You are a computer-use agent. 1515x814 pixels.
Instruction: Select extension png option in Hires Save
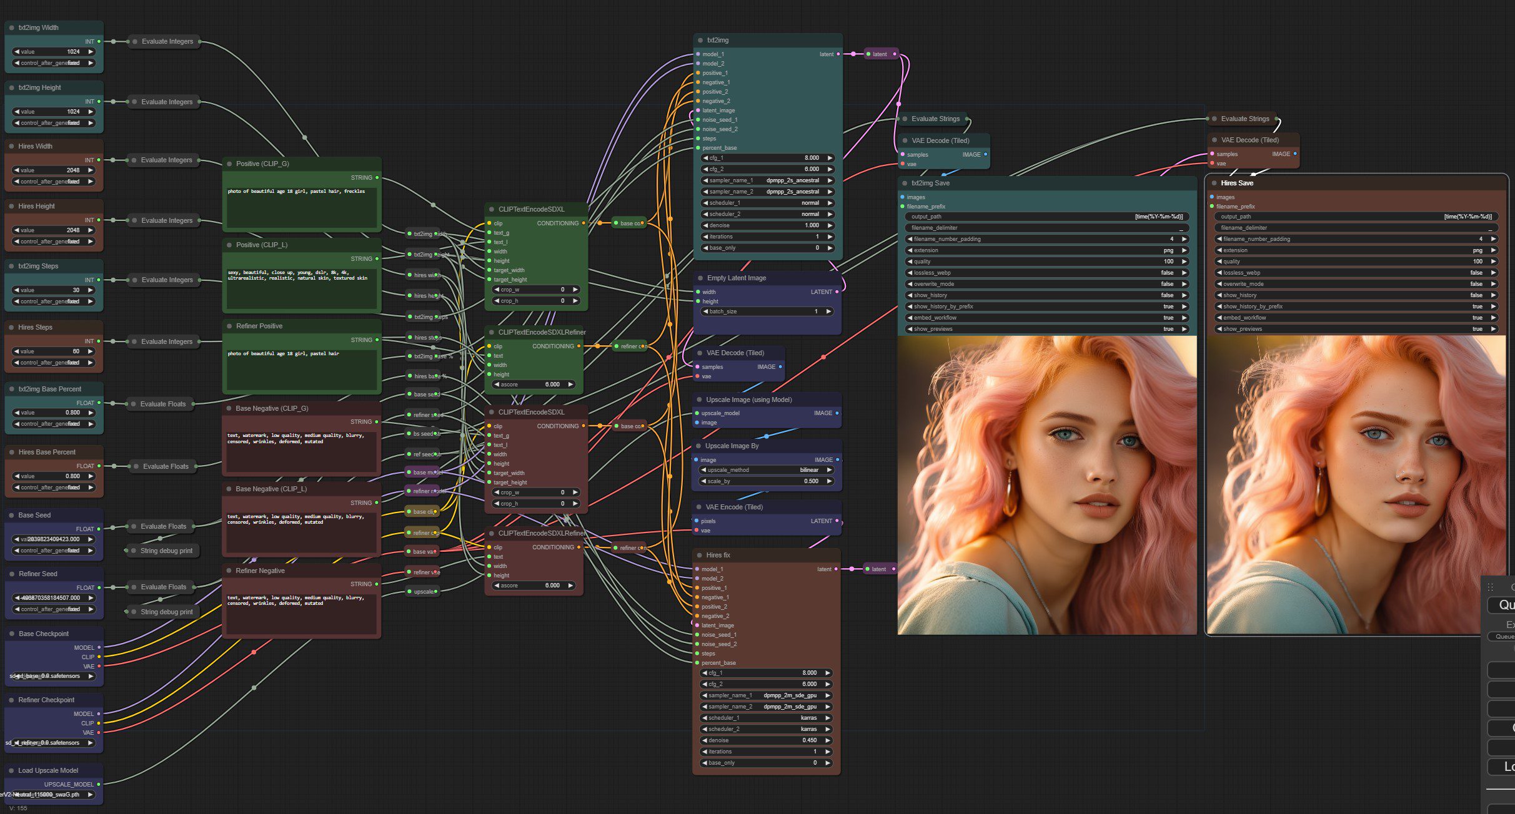1356,250
